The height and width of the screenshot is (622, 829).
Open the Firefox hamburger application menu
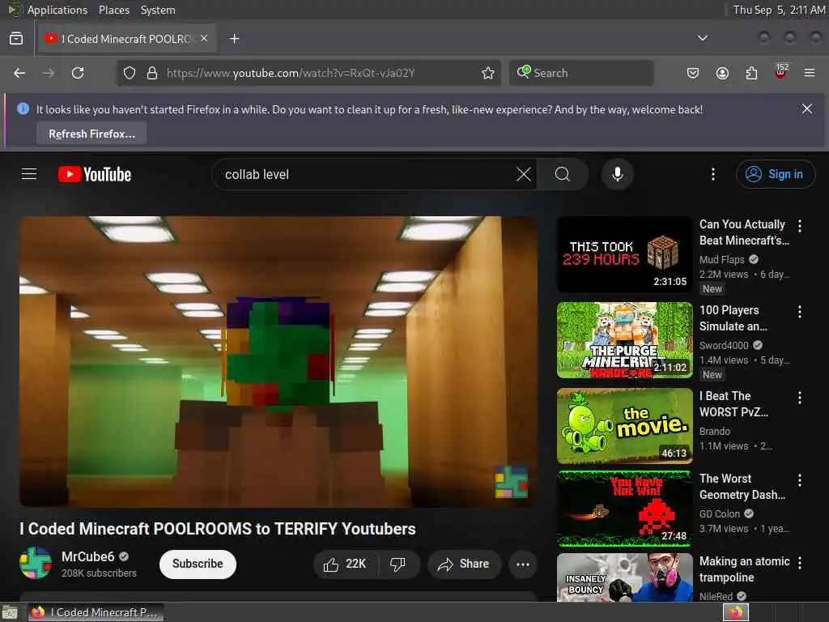click(810, 73)
